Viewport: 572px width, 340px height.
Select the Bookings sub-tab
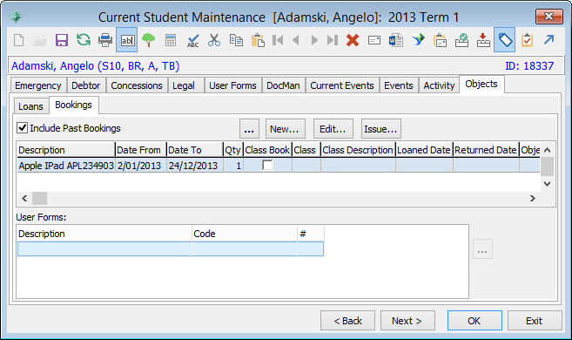click(x=73, y=105)
